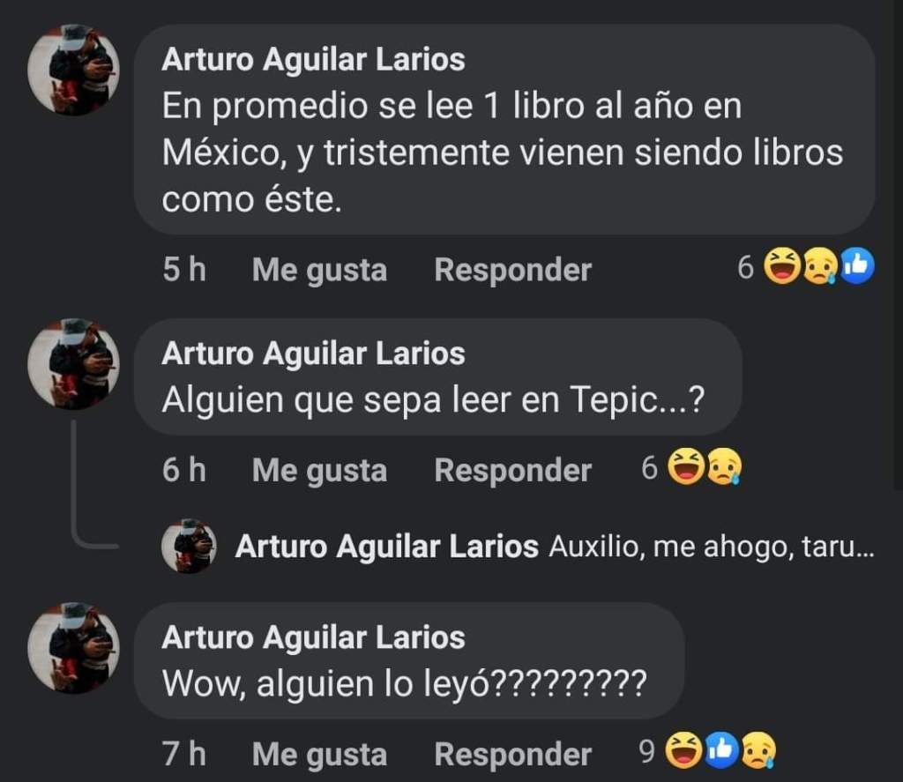Expand the truncated reply 'Auxilio, me ahogo, taru...'
Image resolution: width=903 pixels, height=782 pixels.
[x=712, y=547]
